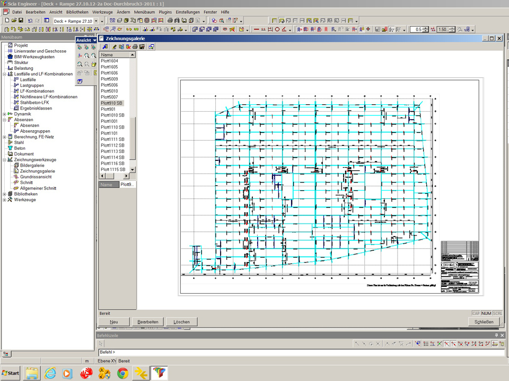Click the Bearbeiten button below the gallery
Screen dimensions: 509x381
[148, 322]
